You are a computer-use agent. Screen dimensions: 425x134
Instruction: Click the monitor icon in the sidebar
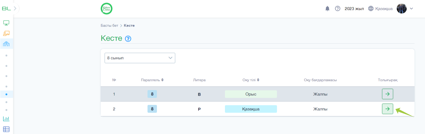point(6,23)
